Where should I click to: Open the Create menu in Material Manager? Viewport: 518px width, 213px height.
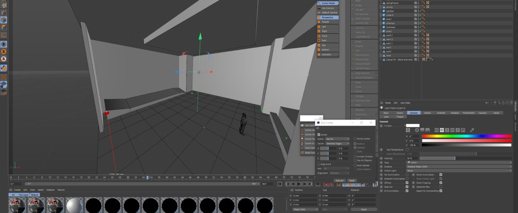click(17, 190)
